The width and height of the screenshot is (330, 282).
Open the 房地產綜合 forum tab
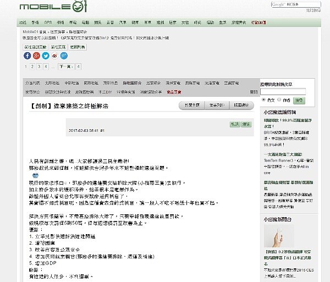click(132, 83)
